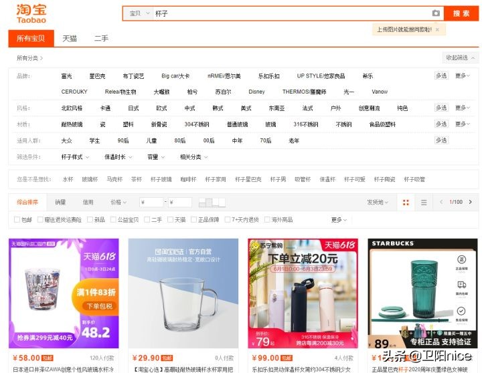Switch to list view layout
482x373 pixels.
[424, 202]
